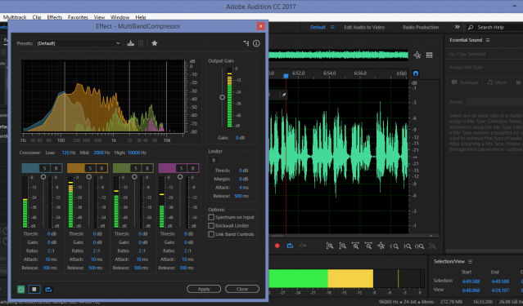Toggle the green effect power button
The width and height of the screenshot is (523, 306).
tap(21, 289)
